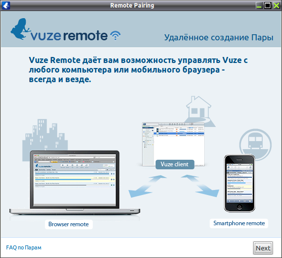Click the Remote Pairing window title
Image resolution: width=282 pixels, height=258 pixels.
[x=132, y=6]
